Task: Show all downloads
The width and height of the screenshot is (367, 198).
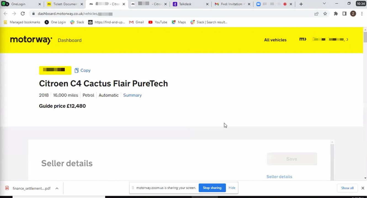Action: (347, 188)
